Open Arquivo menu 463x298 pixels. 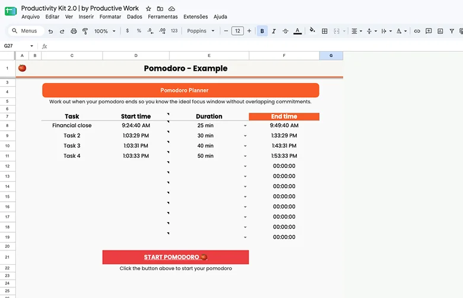click(x=30, y=17)
